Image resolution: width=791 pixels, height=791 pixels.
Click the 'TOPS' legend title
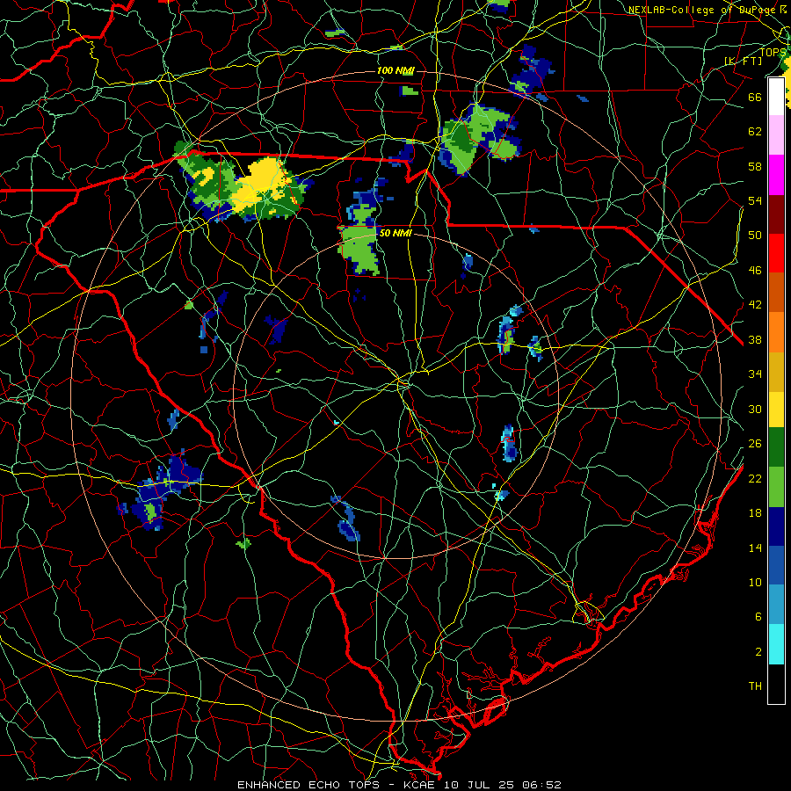click(773, 52)
